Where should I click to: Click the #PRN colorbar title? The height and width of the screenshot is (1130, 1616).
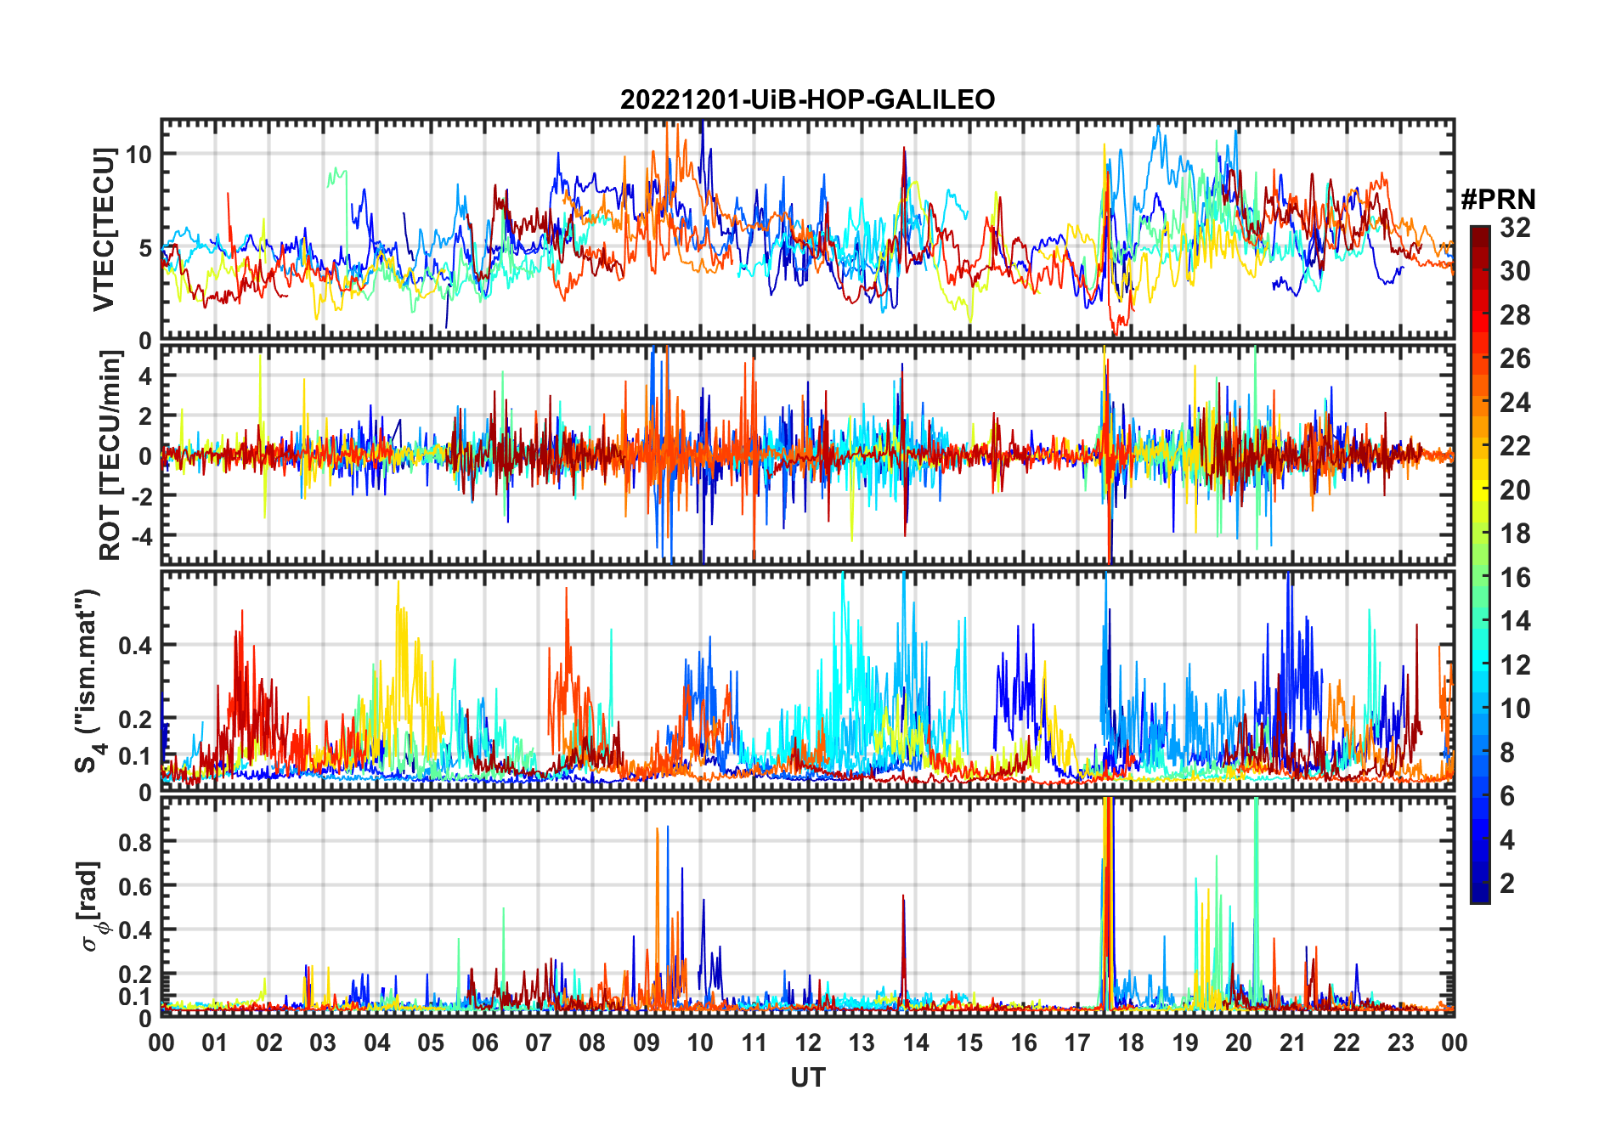pos(1498,200)
